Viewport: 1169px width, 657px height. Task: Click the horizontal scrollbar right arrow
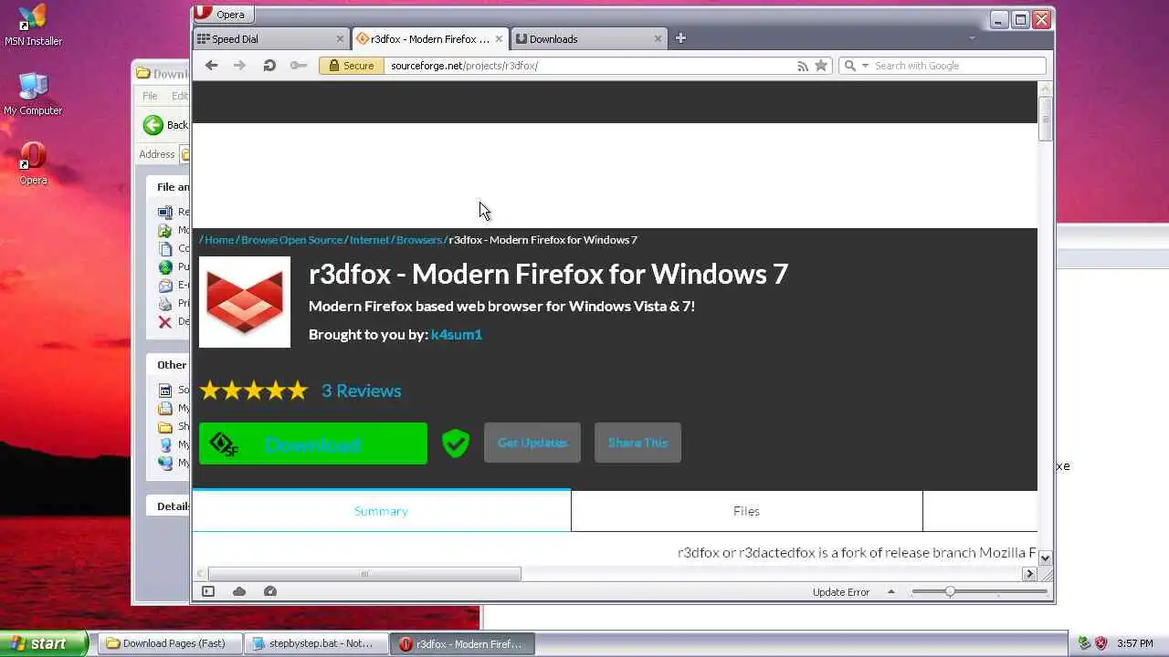point(1029,574)
